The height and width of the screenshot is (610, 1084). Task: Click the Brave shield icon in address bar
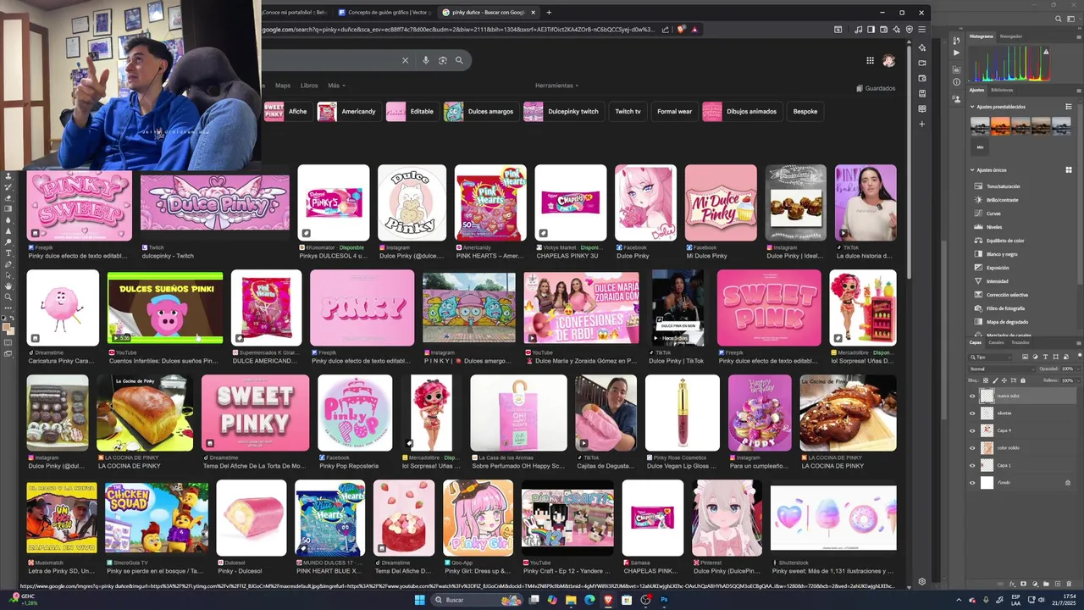pyautogui.click(x=680, y=29)
